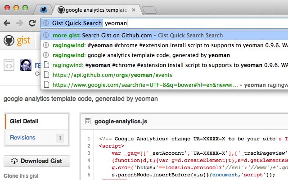
Task: Click the code brackets gist icon beside avatar
Action: click(x=9, y=65)
